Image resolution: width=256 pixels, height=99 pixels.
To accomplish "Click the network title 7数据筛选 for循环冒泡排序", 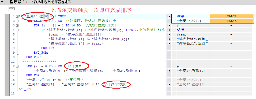I will click(51, 2).
